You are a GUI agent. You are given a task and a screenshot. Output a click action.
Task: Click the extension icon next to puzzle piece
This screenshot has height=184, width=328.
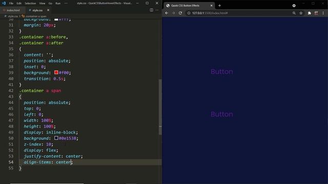316,13
